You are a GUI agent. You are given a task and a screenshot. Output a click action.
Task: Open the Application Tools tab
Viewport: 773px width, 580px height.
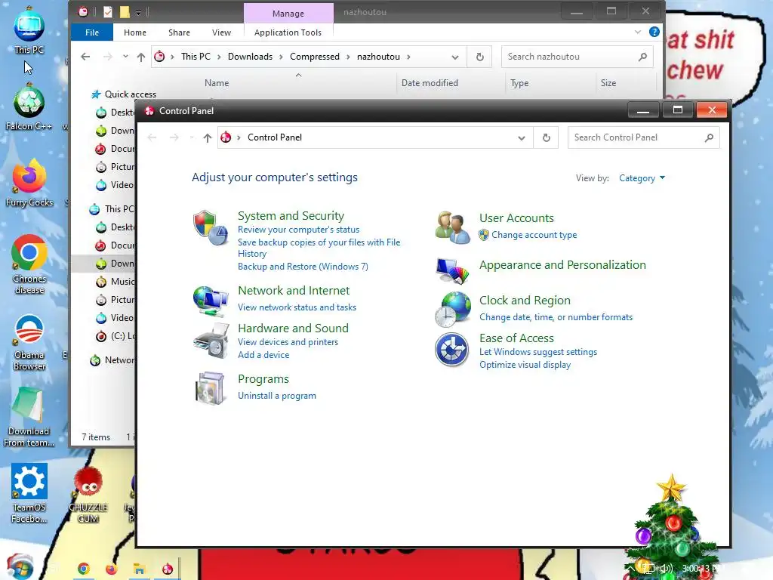click(x=288, y=32)
